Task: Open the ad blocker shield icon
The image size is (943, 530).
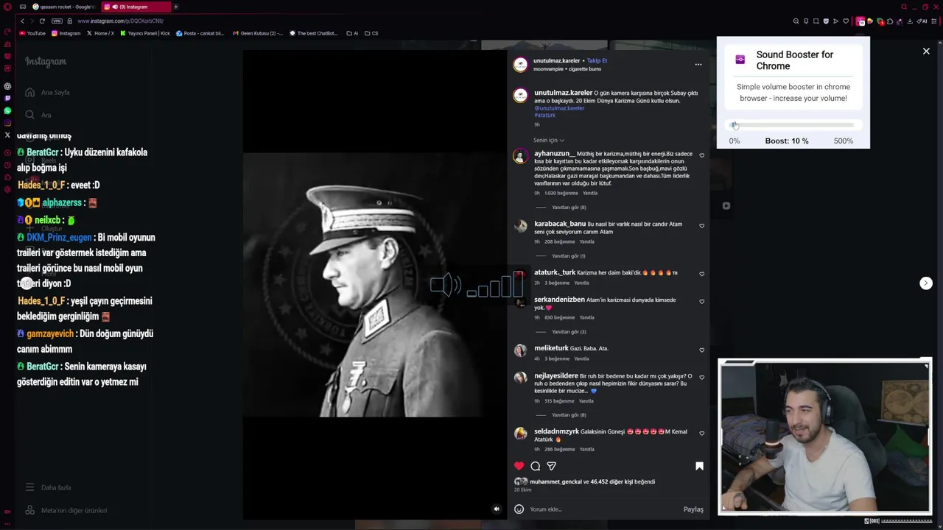Action: point(826,21)
